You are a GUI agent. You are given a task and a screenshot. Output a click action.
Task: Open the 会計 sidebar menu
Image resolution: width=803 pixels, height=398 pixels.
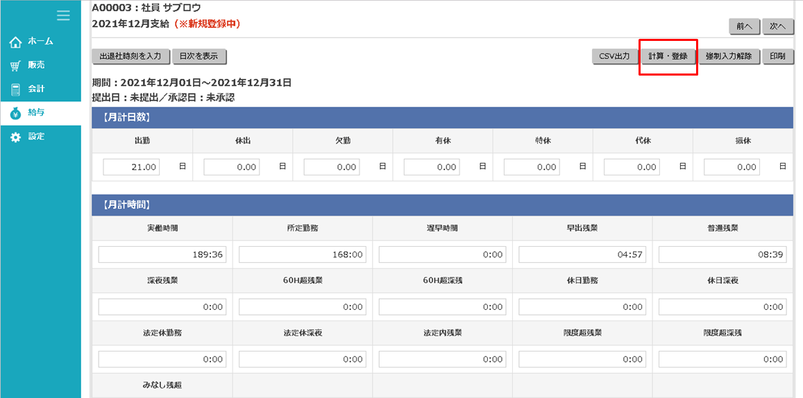36,89
